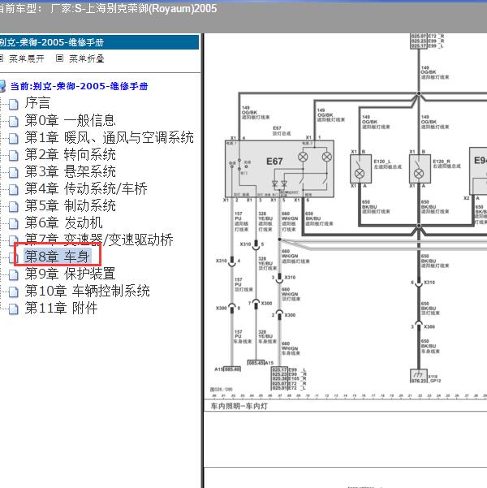Select 第0章 一般信息
This screenshot has height=488, width=487.
70,120
